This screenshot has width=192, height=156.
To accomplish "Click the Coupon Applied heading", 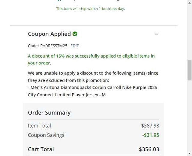I will 49,34.
